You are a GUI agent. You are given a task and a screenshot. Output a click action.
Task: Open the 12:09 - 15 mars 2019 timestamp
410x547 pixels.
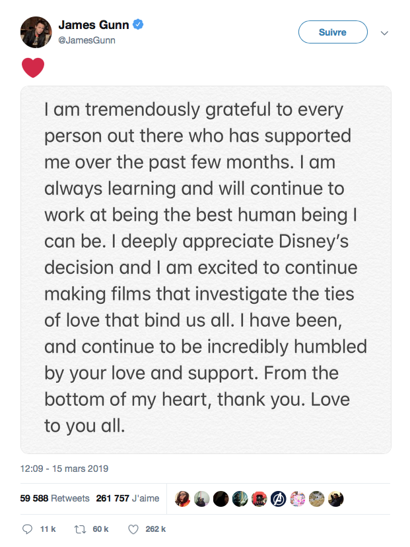click(64, 468)
